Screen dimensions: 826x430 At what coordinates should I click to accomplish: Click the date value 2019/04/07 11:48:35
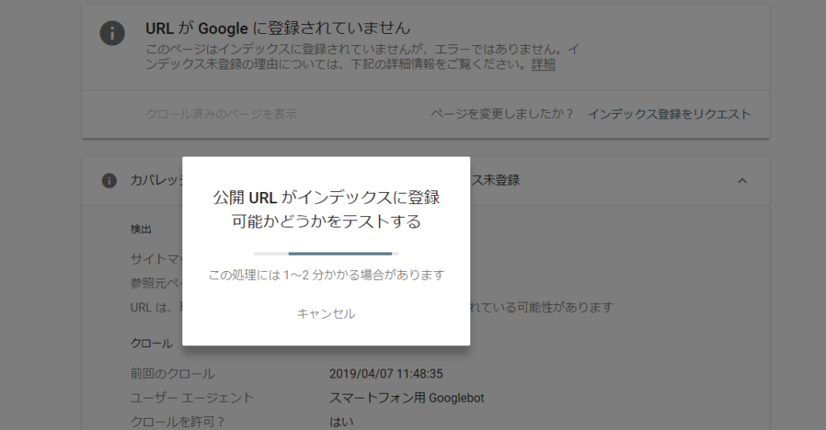coord(386,374)
